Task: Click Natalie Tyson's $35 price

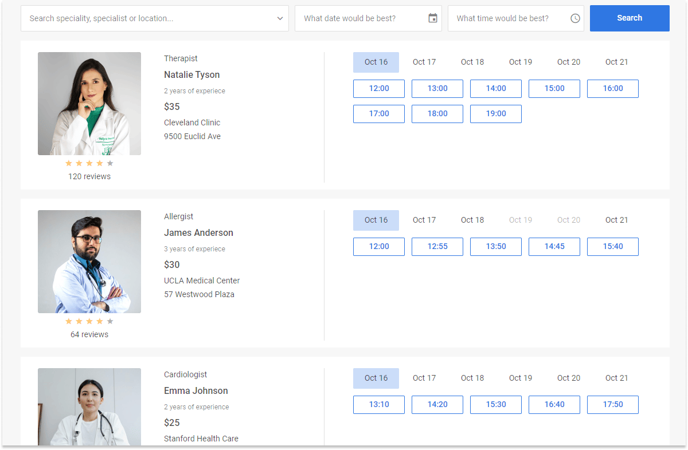Action: pos(172,106)
